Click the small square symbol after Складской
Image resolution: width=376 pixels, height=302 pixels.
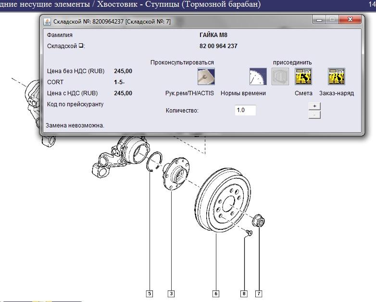click(x=81, y=46)
